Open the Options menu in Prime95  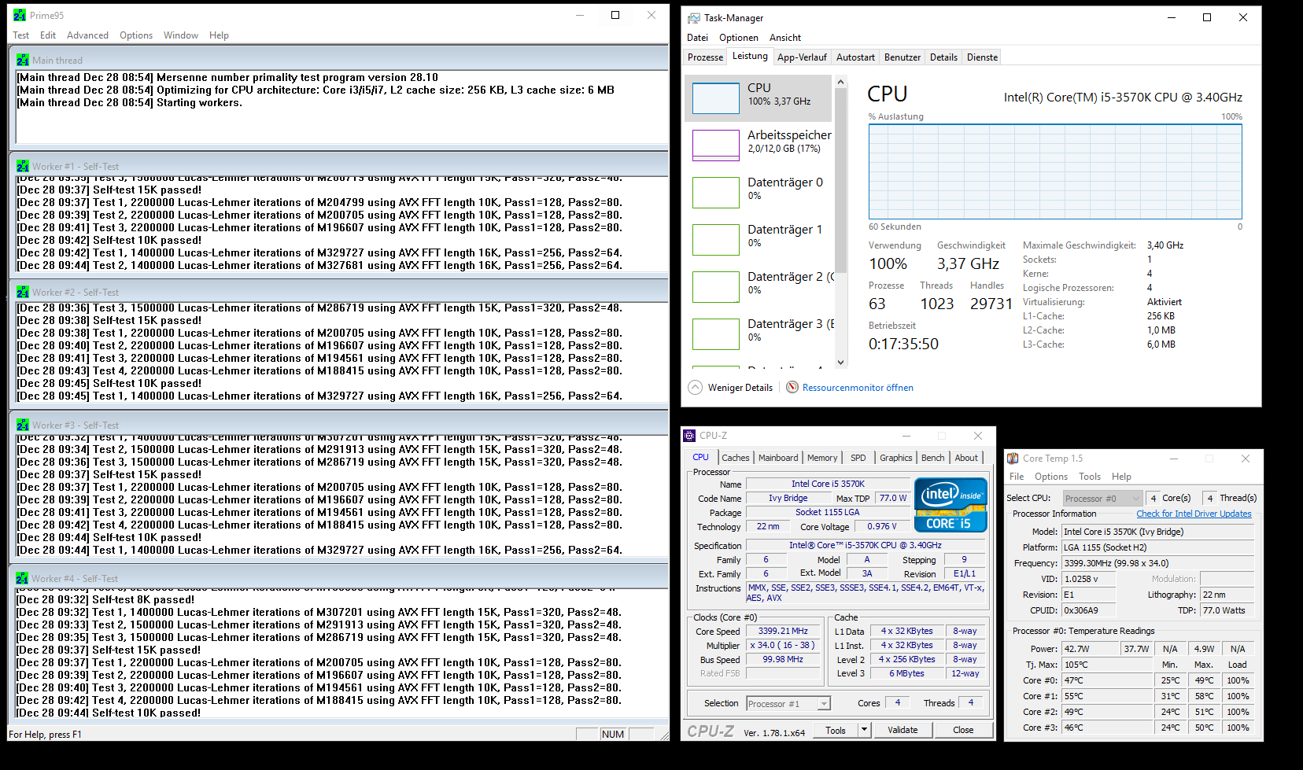coord(136,35)
